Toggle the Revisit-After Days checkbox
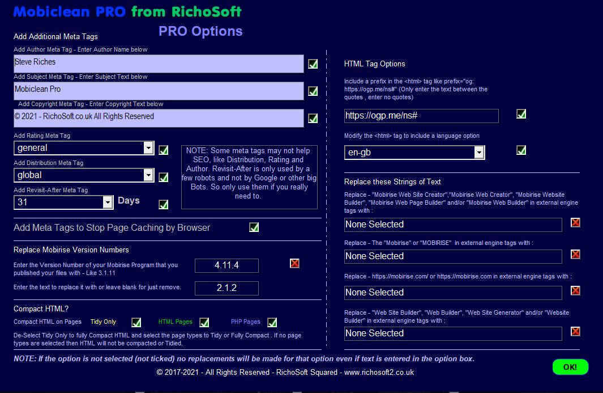603x393 pixels. tap(164, 205)
